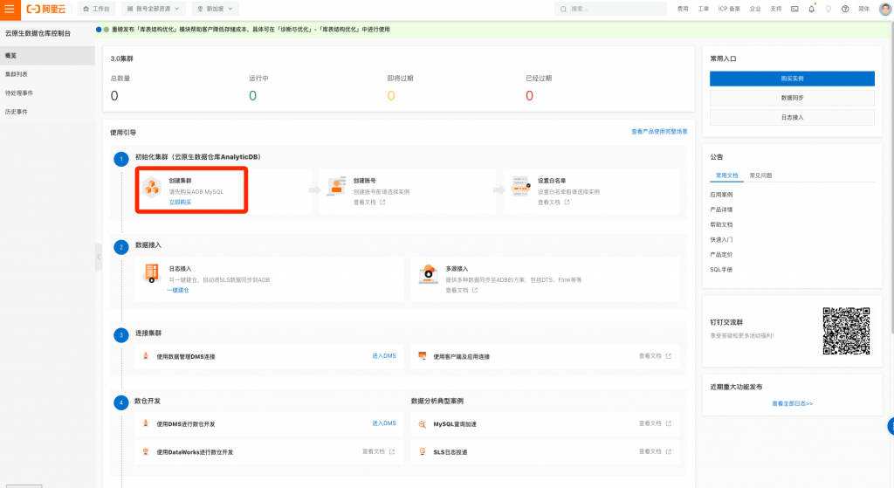Switch to the 常用文档 tab
This screenshot has height=488, width=894.
(727, 175)
